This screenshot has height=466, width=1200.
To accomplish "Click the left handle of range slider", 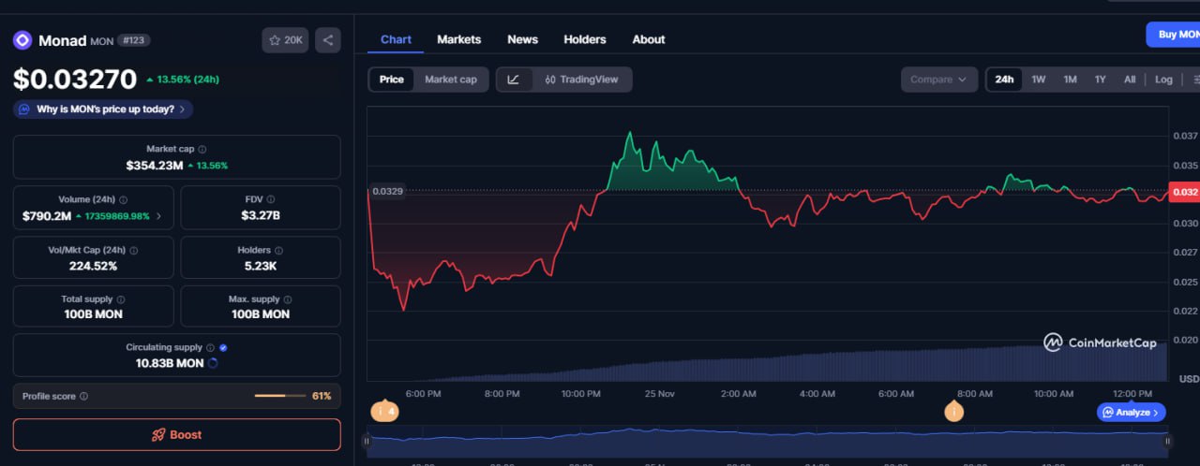I will coord(367,441).
